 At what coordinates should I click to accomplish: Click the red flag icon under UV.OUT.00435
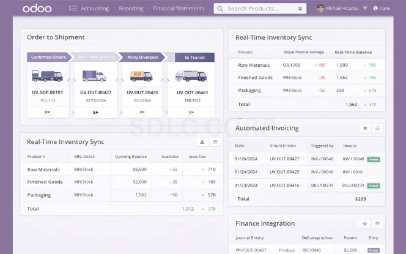point(142,112)
